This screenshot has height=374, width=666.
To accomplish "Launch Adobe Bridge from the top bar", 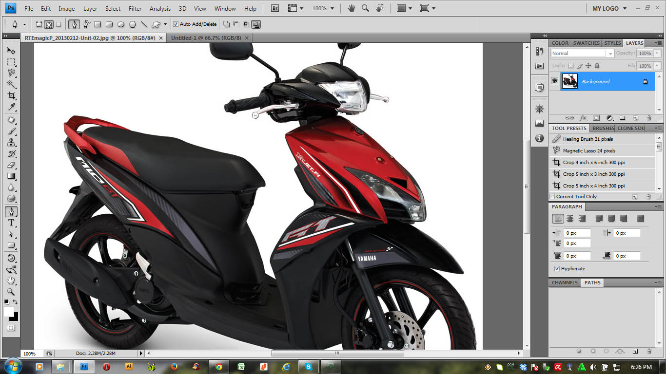I will point(274,8).
